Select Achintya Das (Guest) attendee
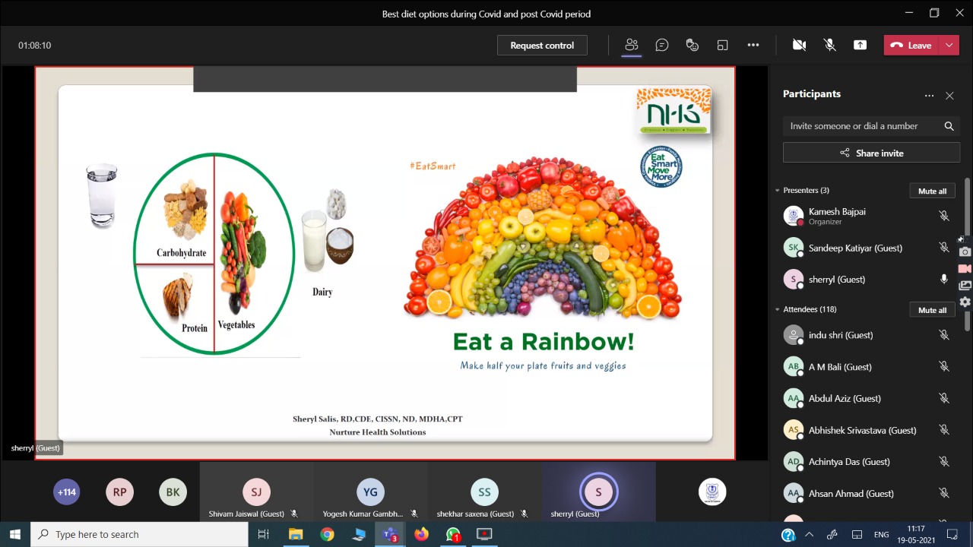Viewport: 973px width, 547px height. click(867, 462)
